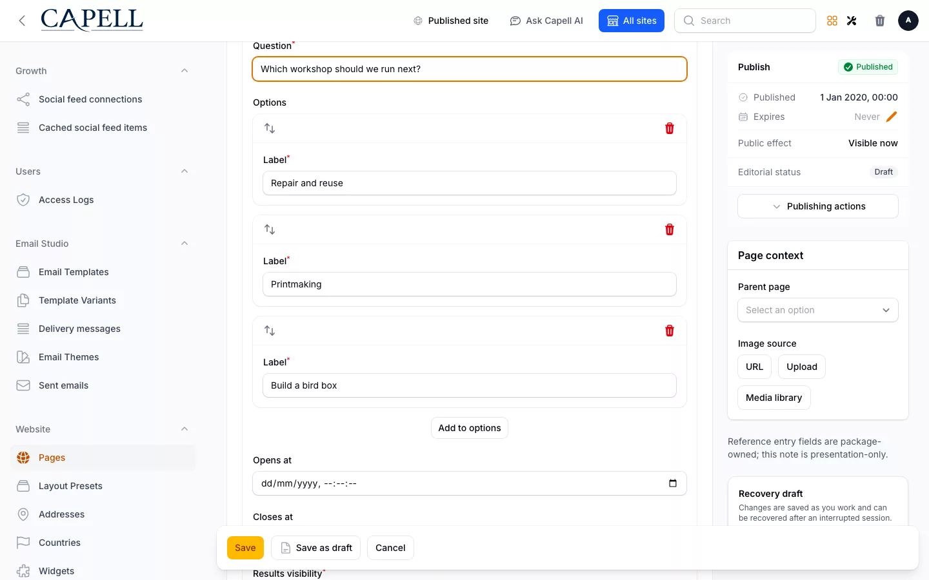
Task: Expand Publishing actions dropdown
Action: [x=818, y=206]
